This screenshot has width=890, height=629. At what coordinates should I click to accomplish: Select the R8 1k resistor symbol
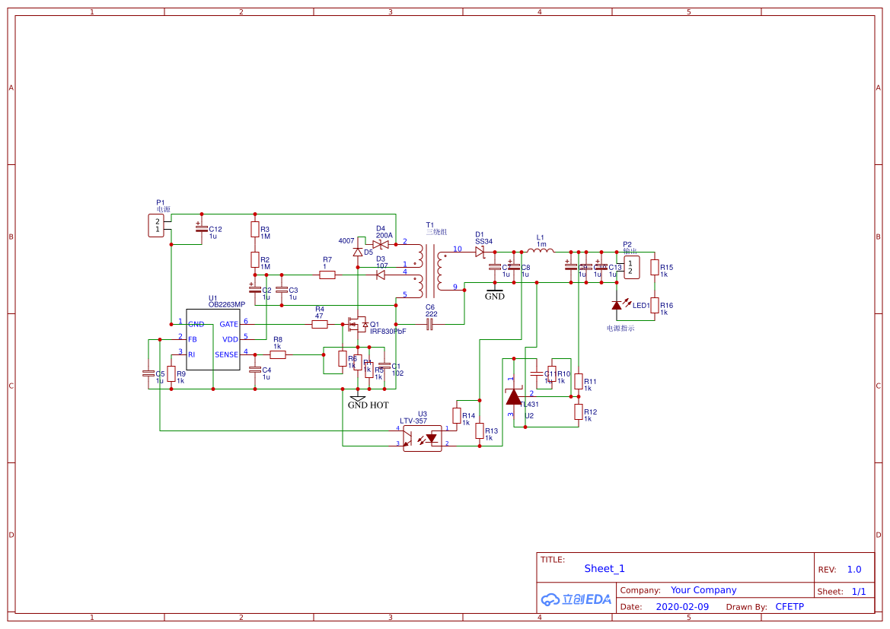278,355
